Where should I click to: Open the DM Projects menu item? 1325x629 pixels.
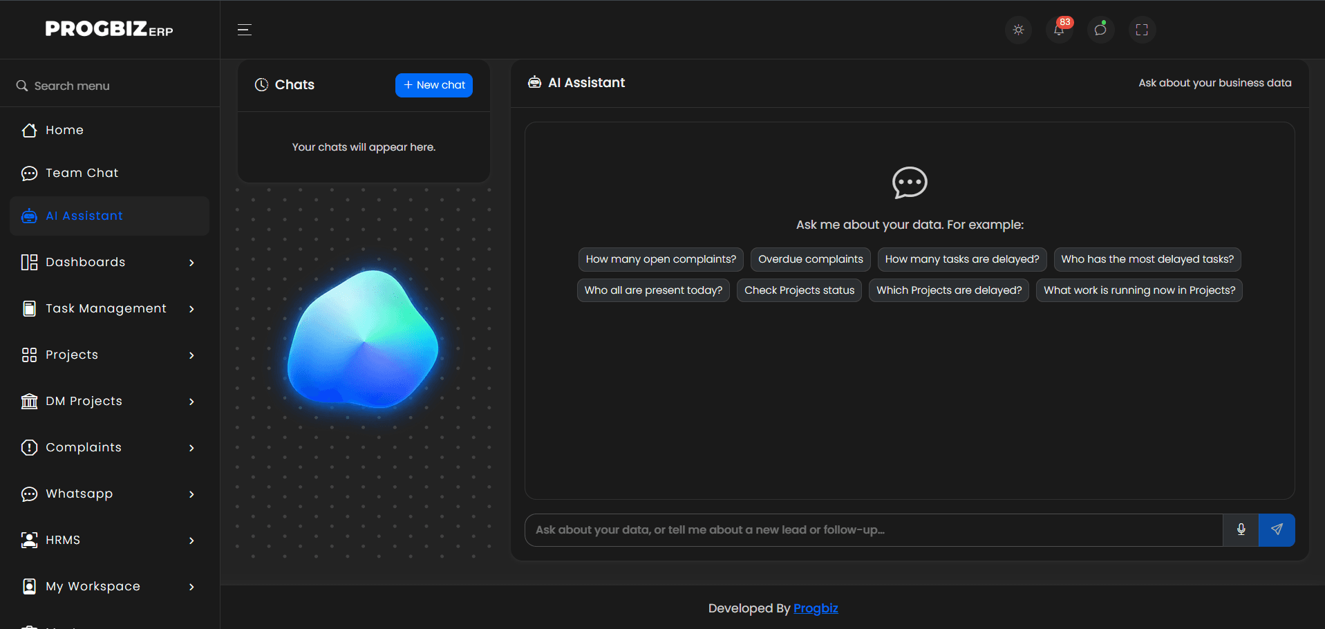tap(109, 401)
